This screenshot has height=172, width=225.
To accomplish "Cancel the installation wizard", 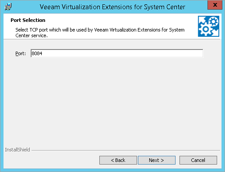I will (198, 160).
